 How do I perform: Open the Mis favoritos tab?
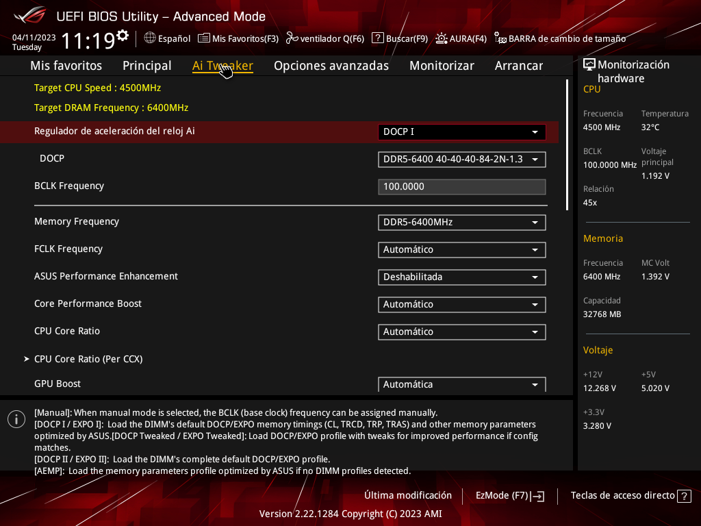pos(66,66)
